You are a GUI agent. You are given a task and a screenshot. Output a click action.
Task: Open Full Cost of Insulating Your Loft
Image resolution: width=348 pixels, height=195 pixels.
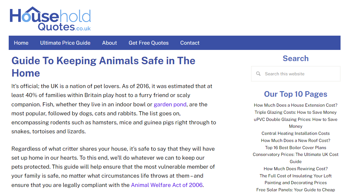click(295, 176)
